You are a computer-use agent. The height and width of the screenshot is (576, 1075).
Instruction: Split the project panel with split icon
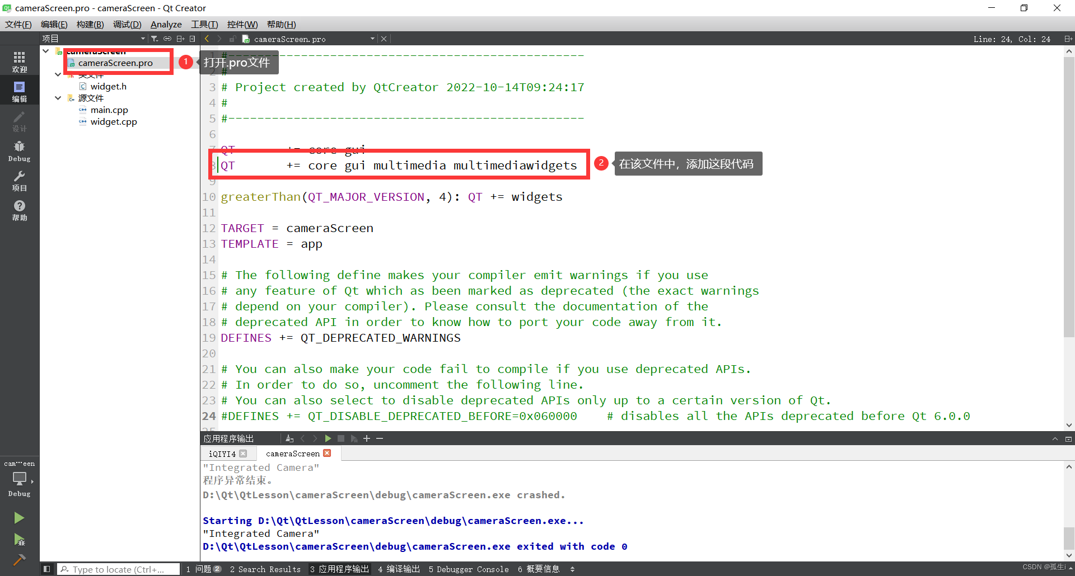tap(180, 39)
